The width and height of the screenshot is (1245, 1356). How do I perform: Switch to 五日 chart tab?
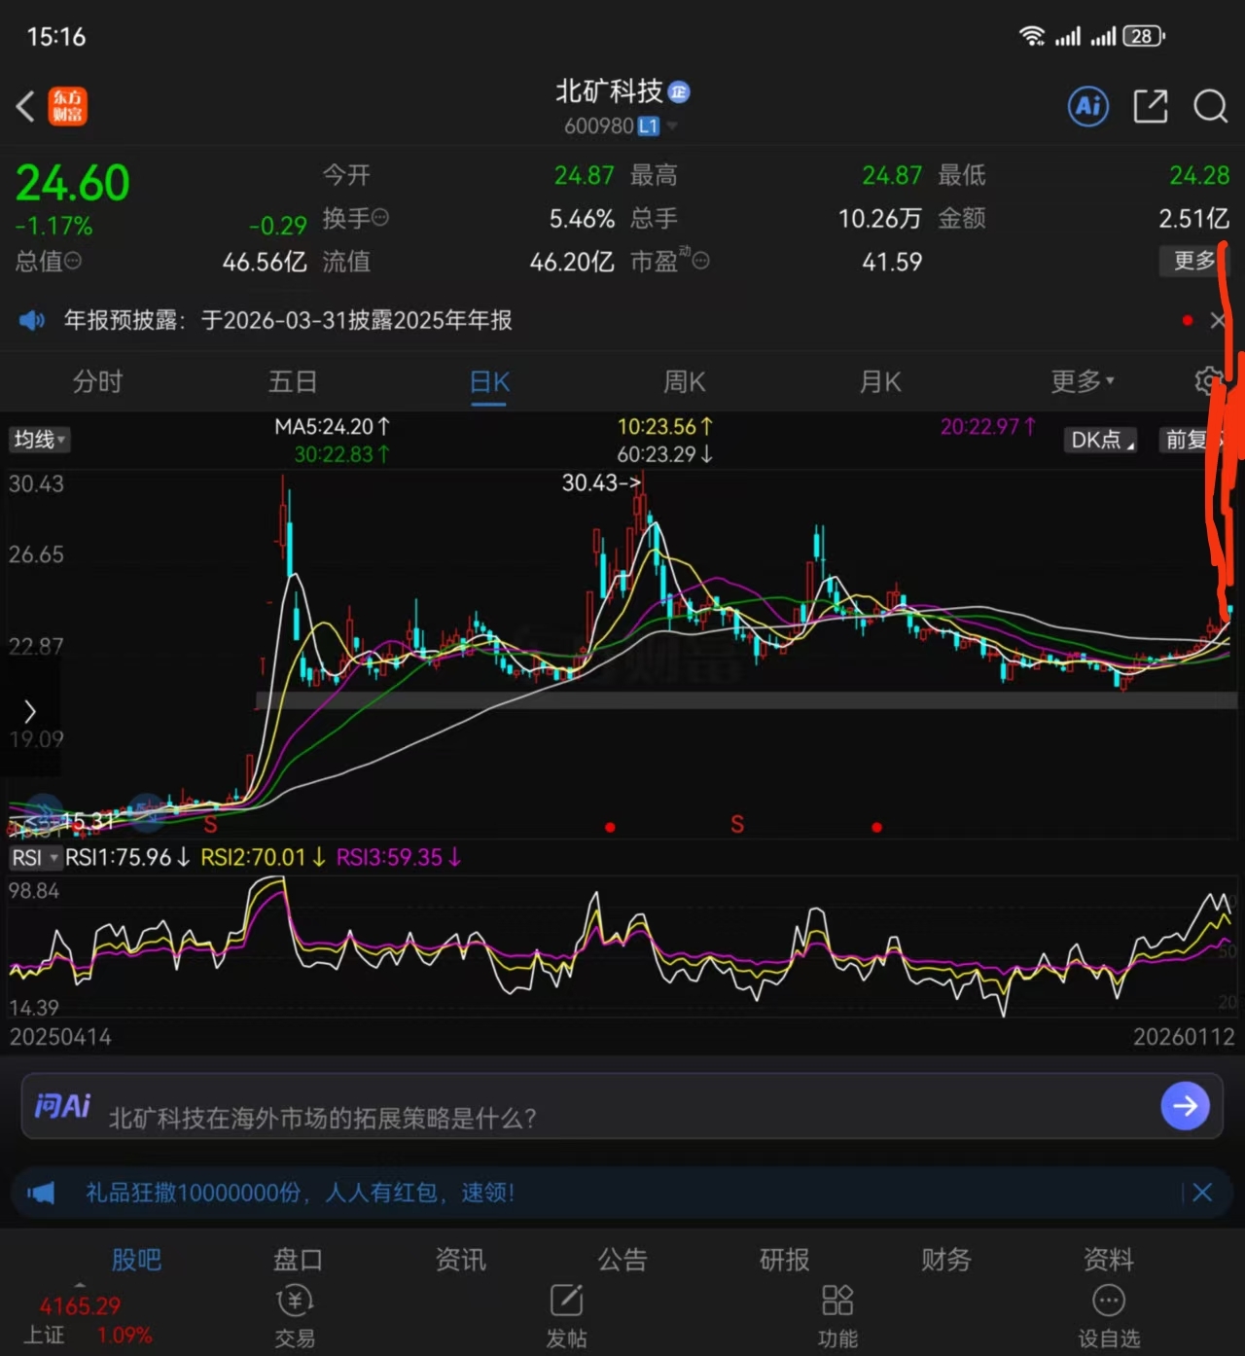pos(293,381)
